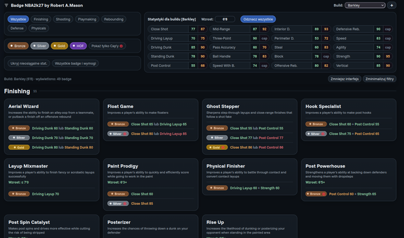Select the Playmaking category filter

click(87, 19)
